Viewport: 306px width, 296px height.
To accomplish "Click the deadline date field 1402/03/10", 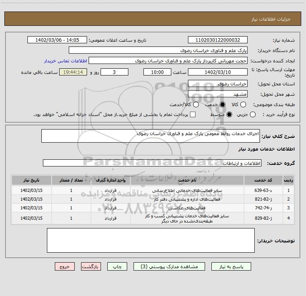I will point(218,72).
